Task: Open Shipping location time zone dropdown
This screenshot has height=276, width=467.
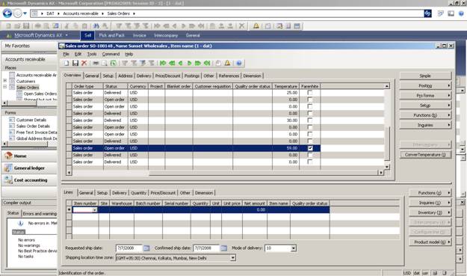Action: [x=233, y=258]
